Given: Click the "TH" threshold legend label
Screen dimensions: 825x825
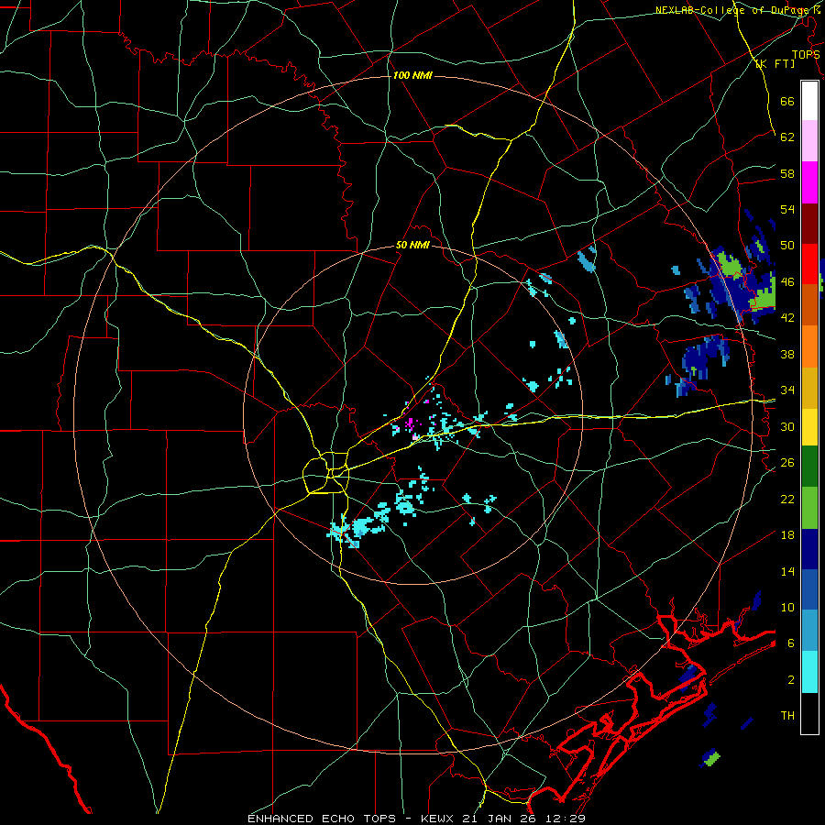Looking at the screenshot, I should [x=787, y=716].
